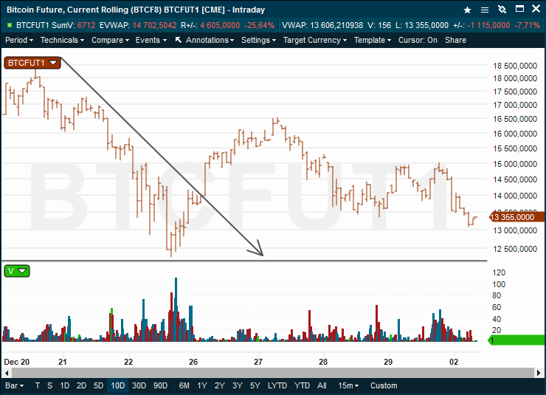Click the 120 volume axis label
546x395 pixels.
(499, 272)
